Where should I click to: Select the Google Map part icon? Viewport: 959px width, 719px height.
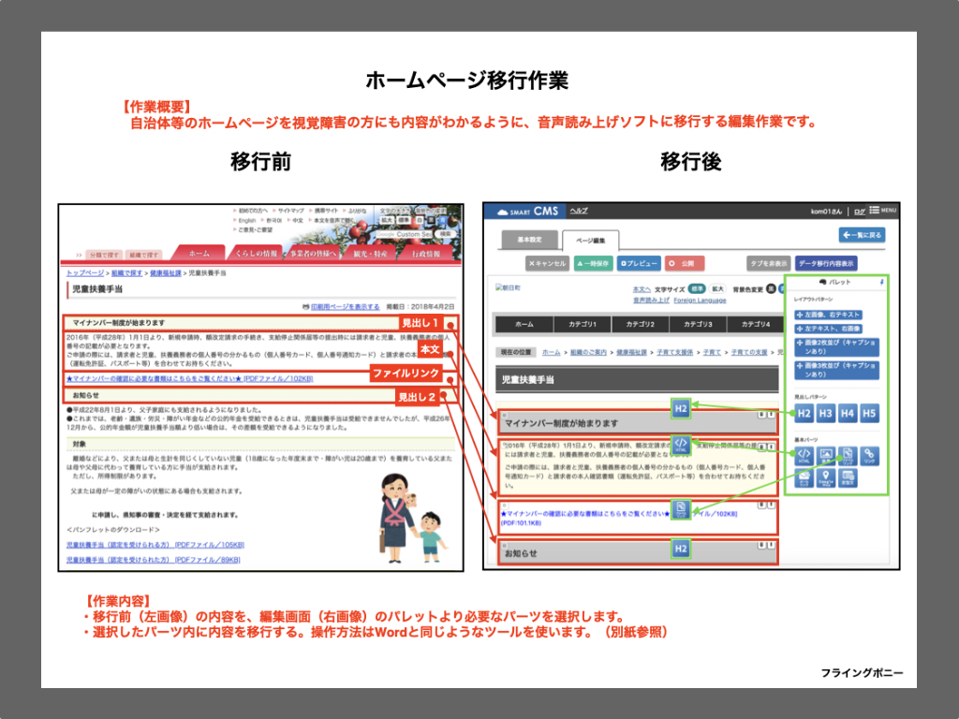point(826,478)
